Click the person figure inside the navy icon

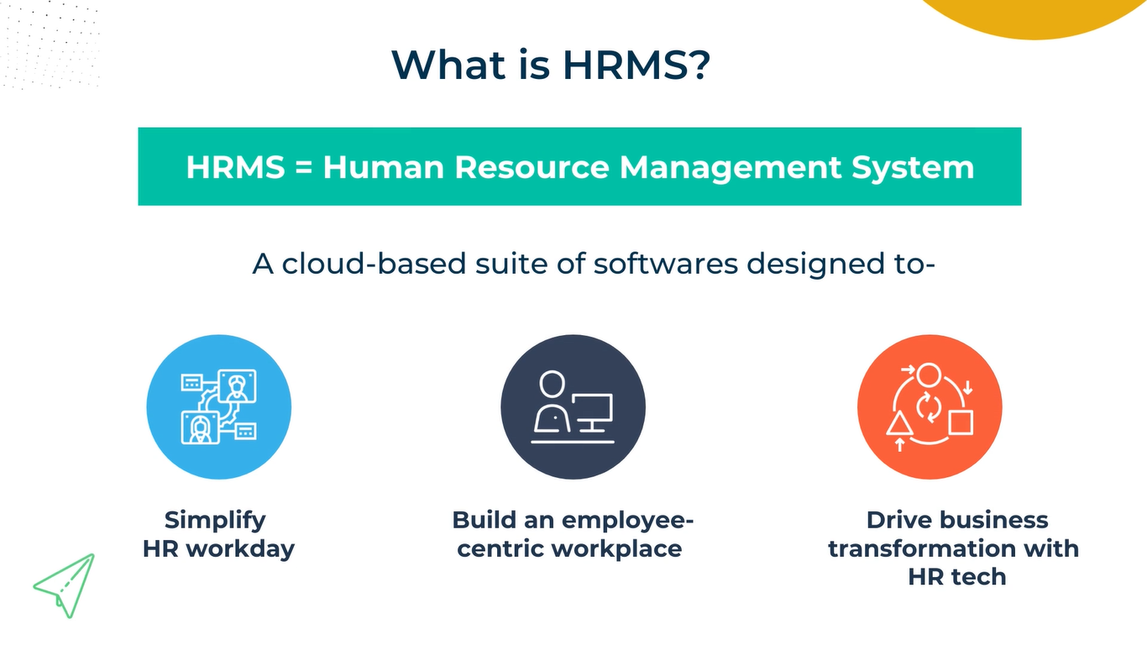coord(550,403)
